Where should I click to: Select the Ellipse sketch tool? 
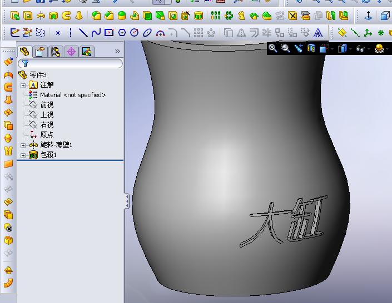pos(147,33)
